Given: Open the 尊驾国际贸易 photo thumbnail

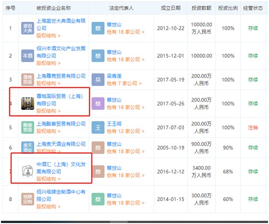Looking at the screenshot, I should [27, 104].
